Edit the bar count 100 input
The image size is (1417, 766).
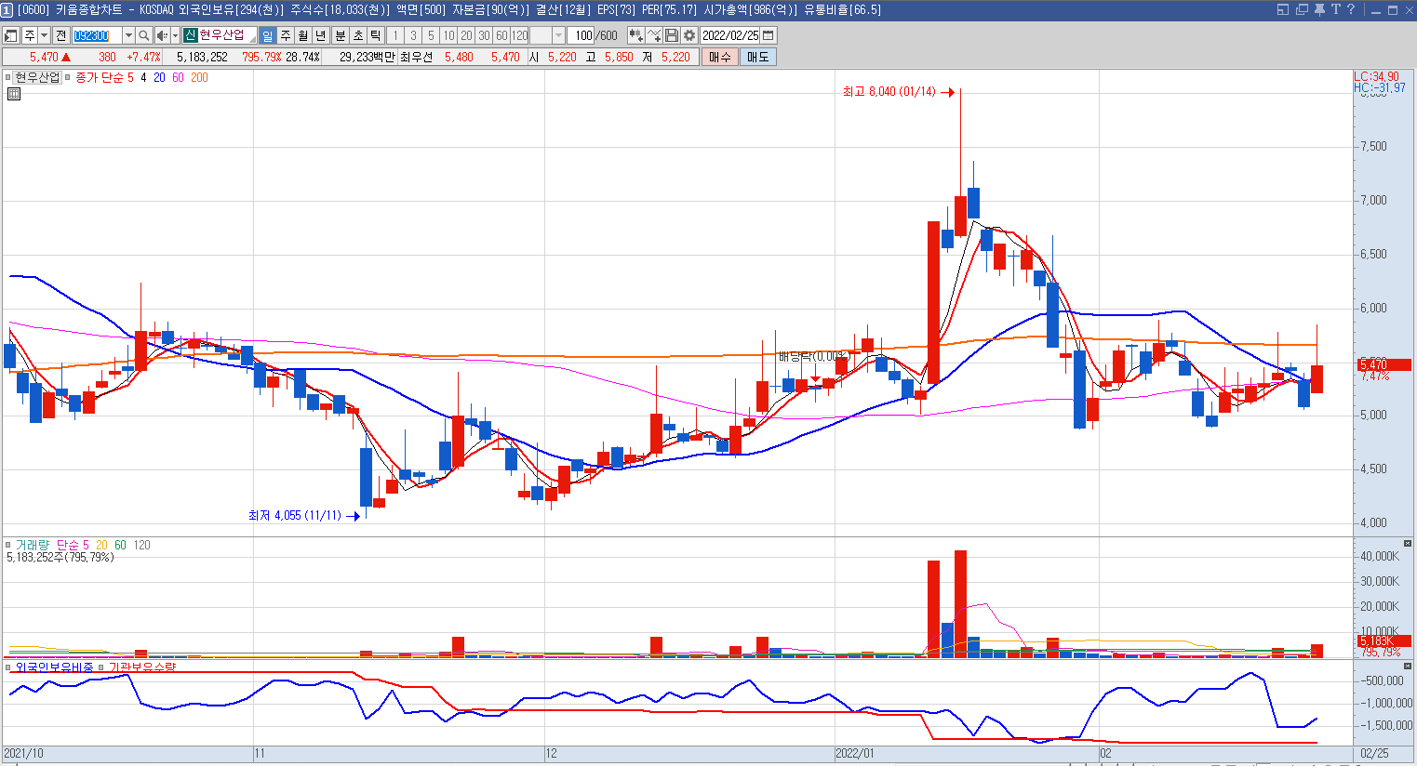point(582,35)
